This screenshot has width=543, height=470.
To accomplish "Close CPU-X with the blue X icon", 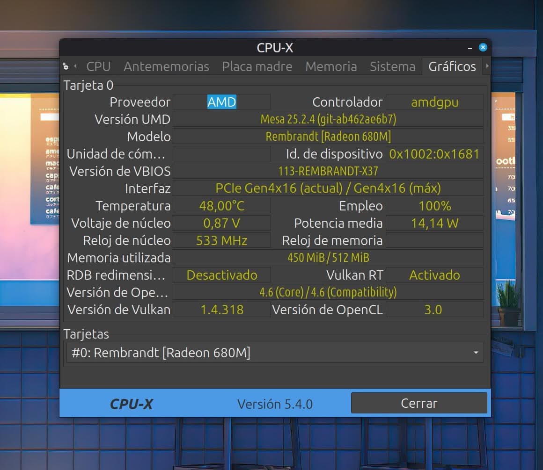I will (x=483, y=48).
